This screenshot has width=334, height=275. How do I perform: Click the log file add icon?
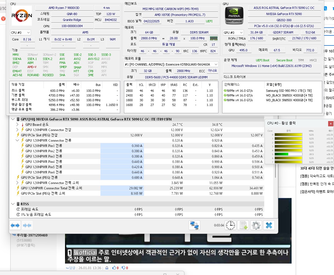click(243, 225)
